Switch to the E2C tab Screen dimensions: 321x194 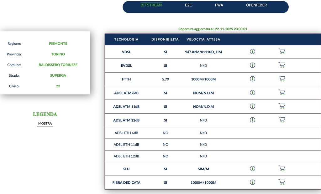tap(188, 5)
